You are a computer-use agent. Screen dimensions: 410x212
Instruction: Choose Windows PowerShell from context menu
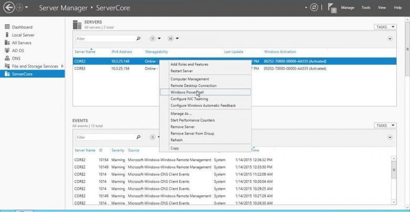[205, 92]
